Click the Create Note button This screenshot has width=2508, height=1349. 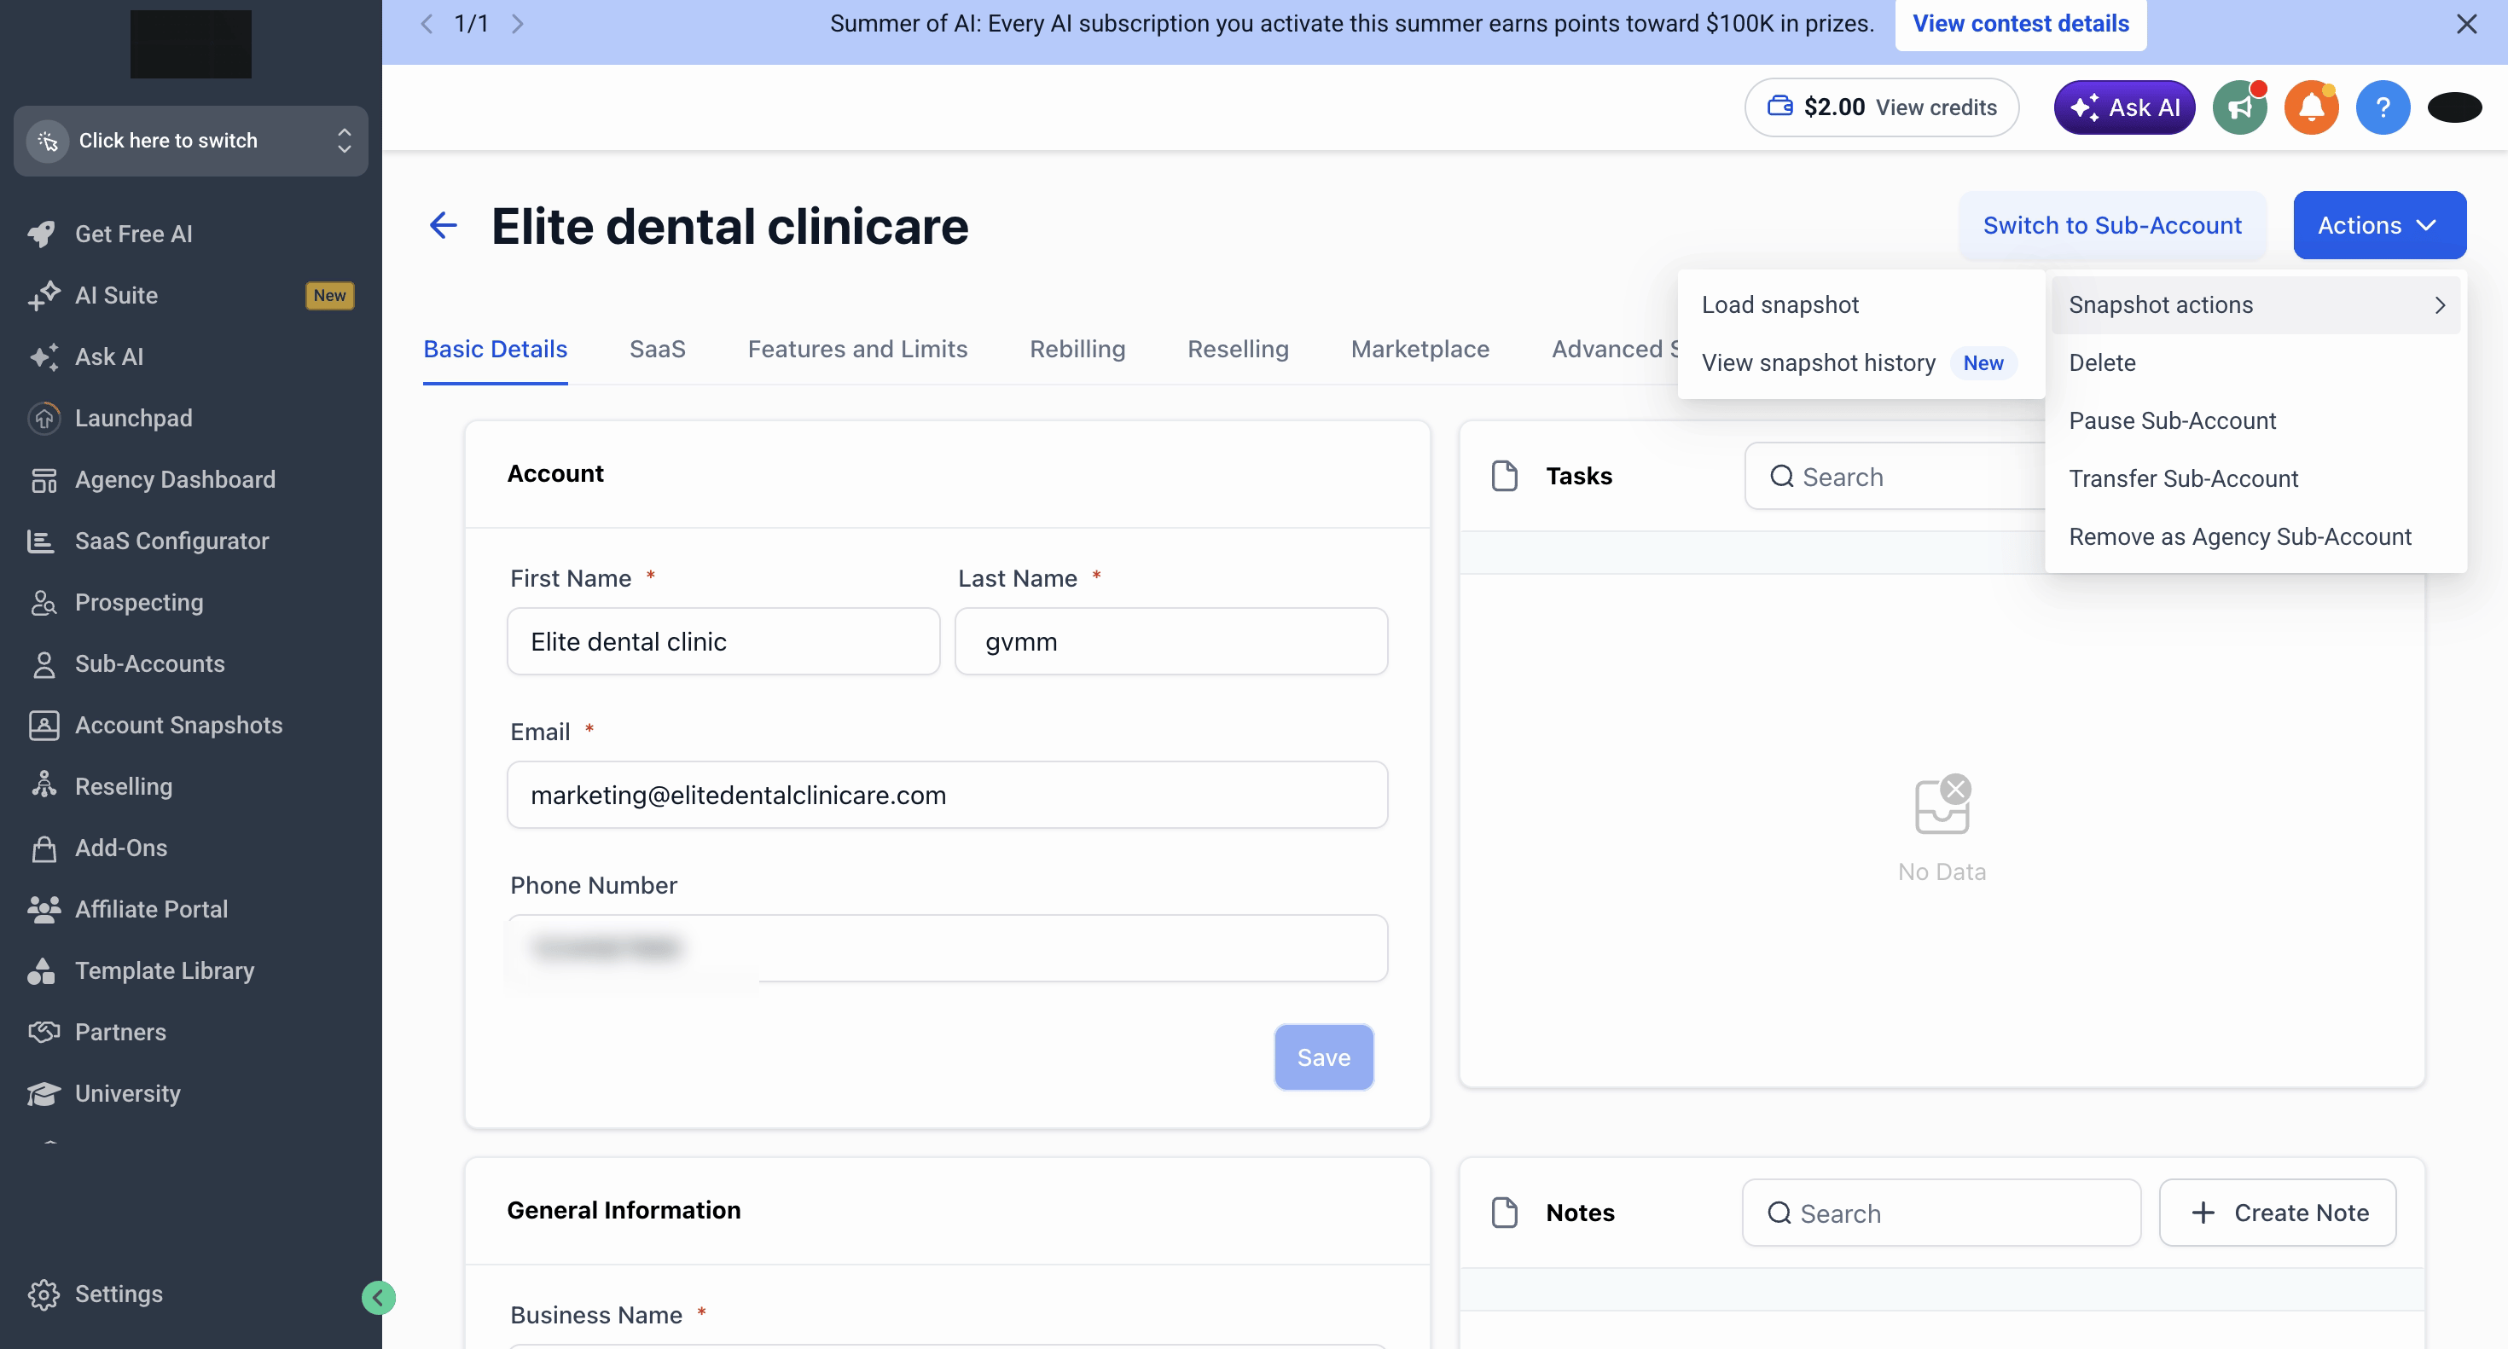click(x=2278, y=1212)
